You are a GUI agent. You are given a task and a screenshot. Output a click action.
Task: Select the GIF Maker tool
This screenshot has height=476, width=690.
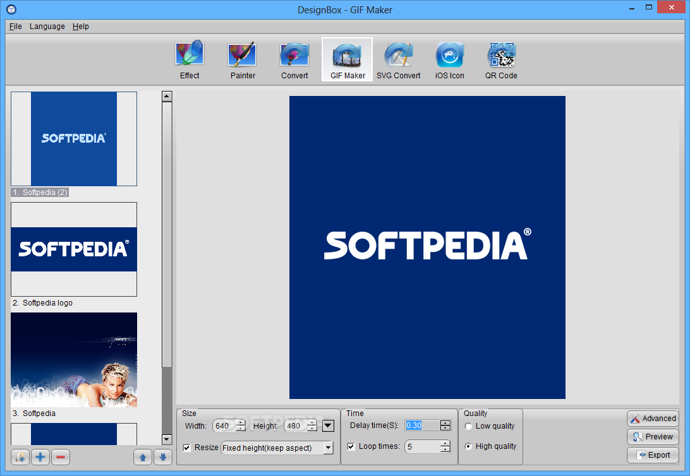point(347,60)
